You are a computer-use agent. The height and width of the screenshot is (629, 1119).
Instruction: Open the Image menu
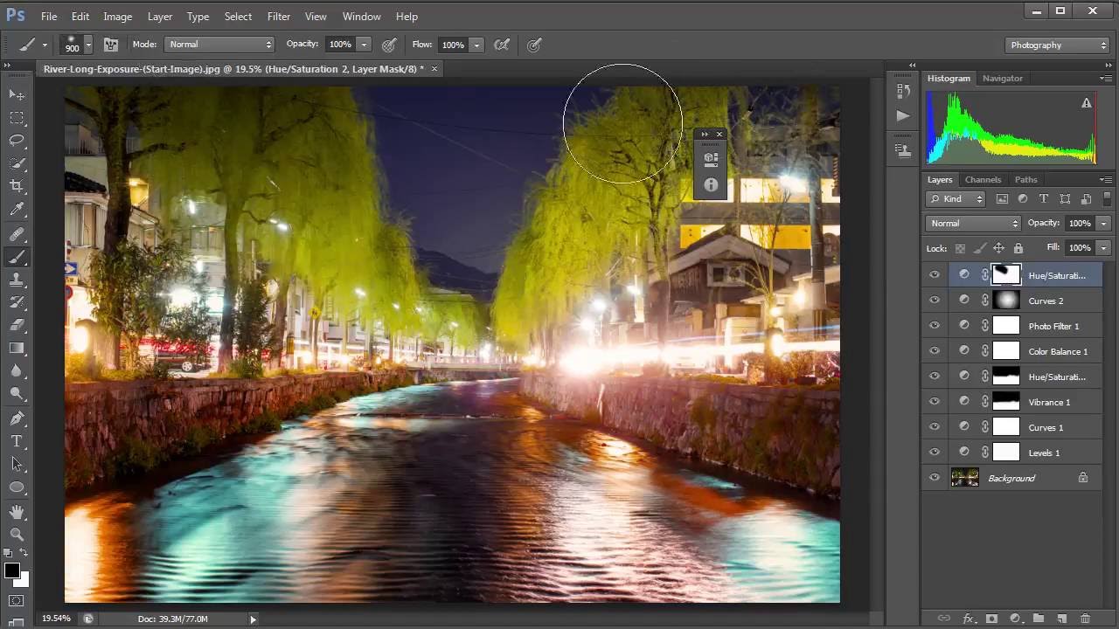coord(118,16)
